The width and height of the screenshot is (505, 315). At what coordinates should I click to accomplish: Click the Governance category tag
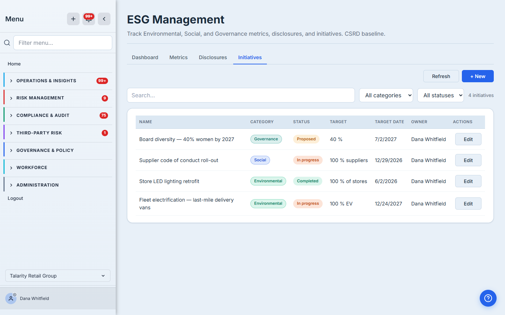[266, 139]
